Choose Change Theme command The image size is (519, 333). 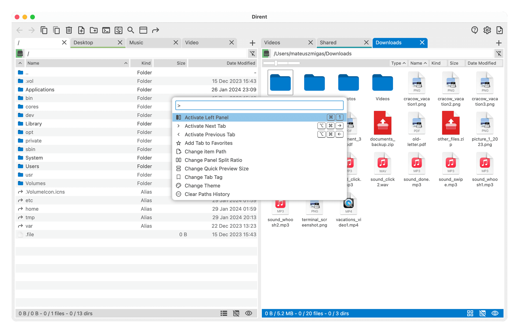(x=259, y=186)
